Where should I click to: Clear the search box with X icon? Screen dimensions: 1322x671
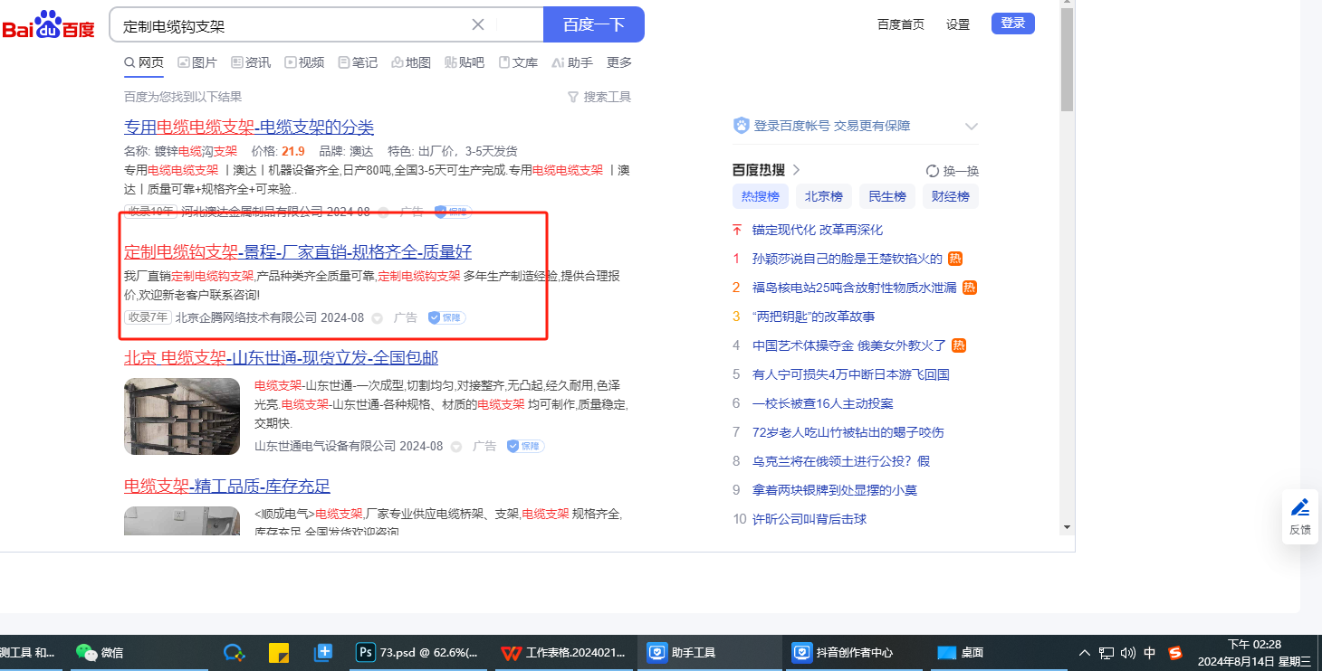click(478, 24)
